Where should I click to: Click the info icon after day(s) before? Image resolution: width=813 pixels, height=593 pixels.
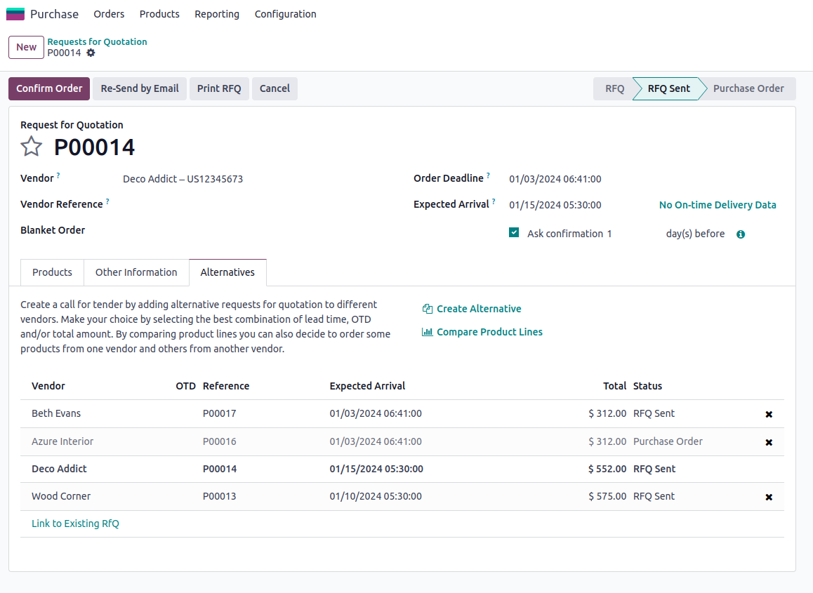coord(741,234)
